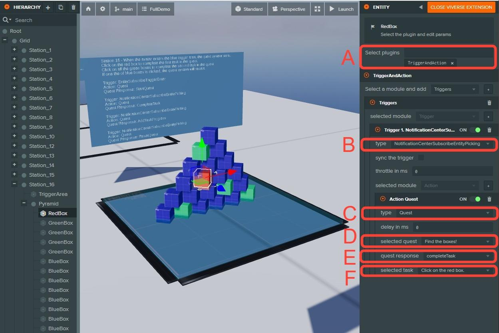Image resolution: width=499 pixels, height=333 pixels.
Task: Click the duplicate entity icon in Hierarchy
Action: click(x=60, y=8)
